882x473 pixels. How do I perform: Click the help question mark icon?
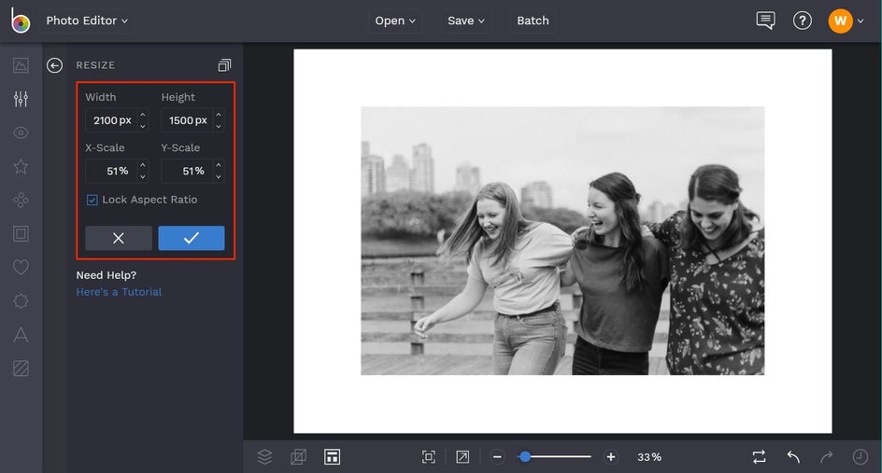(802, 21)
